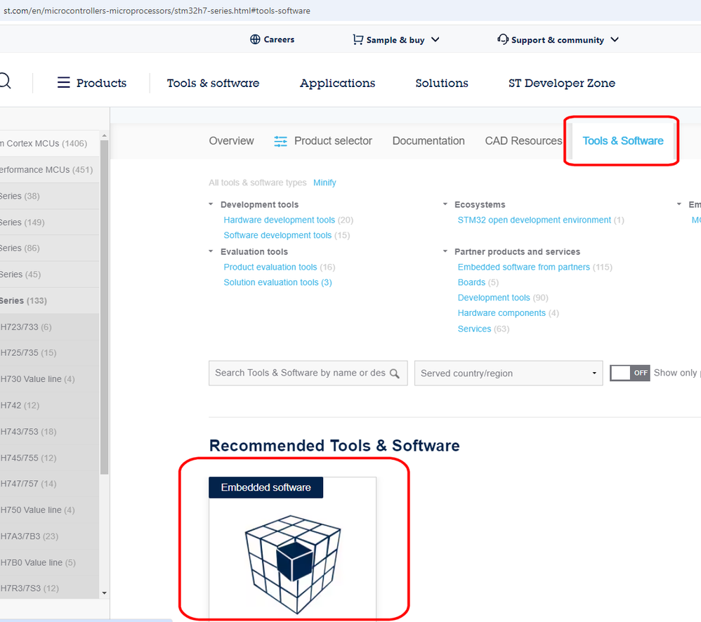The width and height of the screenshot is (701, 622).
Task: Select H750 Value line (4) in sidebar
Action: [x=50, y=510]
